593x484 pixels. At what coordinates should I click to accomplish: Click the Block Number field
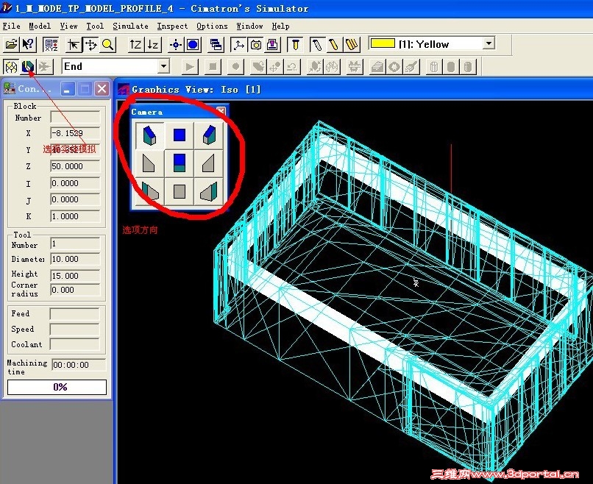pyautogui.click(x=75, y=117)
